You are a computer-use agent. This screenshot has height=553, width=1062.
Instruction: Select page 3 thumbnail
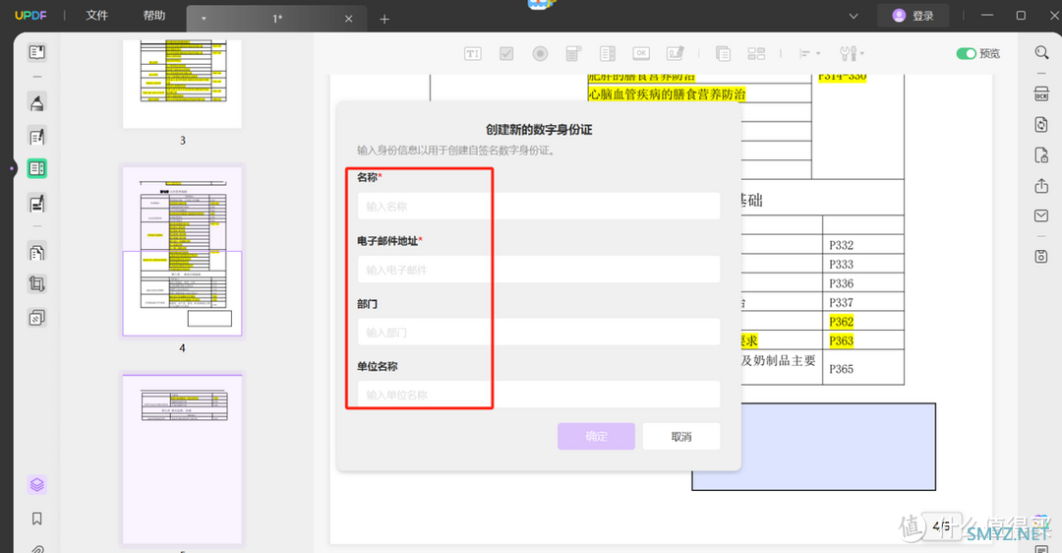[182, 84]
